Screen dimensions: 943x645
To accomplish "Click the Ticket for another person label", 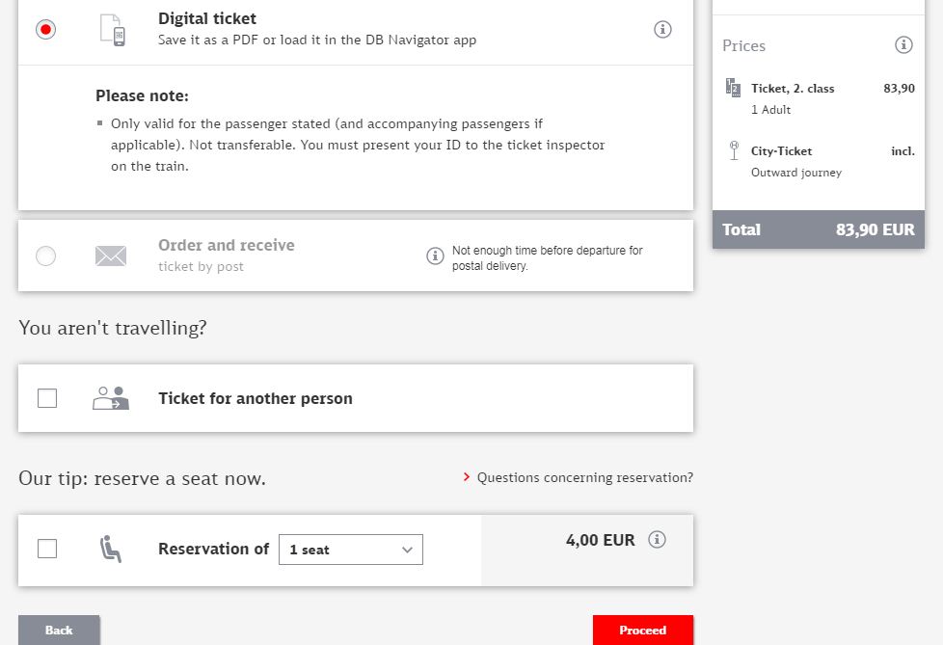I will pos(256,398).
